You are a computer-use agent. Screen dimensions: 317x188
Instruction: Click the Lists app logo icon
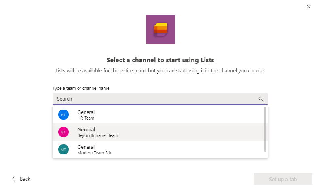pyautogui.click(x=160, y=29)
